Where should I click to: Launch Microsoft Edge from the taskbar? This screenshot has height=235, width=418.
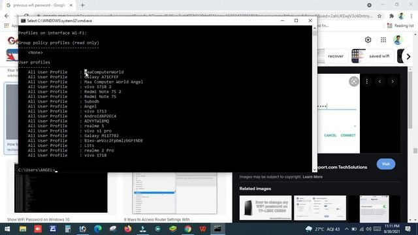pyautogui.click(x=98, y=229)
